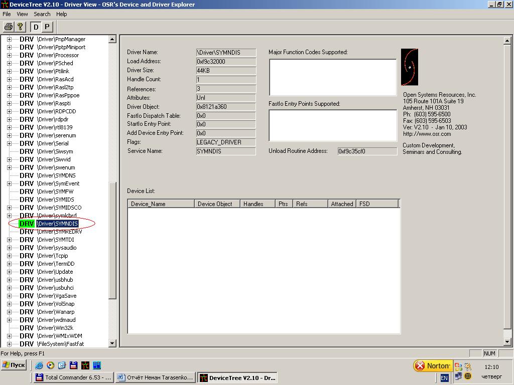Launch Windows Media Player from Quick Launch
Viewport: 514px width, 385px height.
point(51,365)
